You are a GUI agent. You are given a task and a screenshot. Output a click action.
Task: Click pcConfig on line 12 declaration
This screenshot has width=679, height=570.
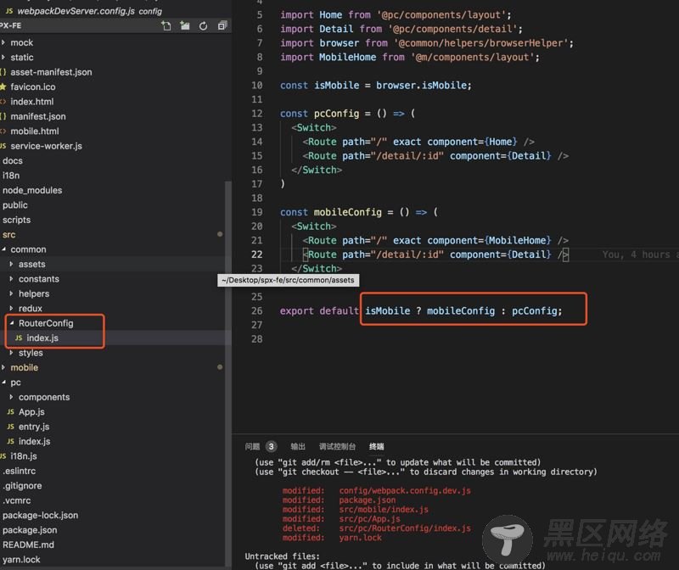336,114
